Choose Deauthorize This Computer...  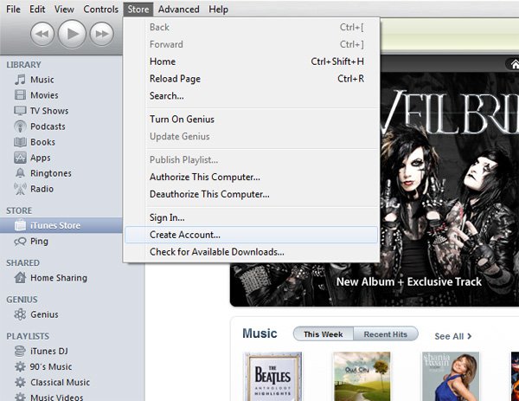tap(251, 194)
